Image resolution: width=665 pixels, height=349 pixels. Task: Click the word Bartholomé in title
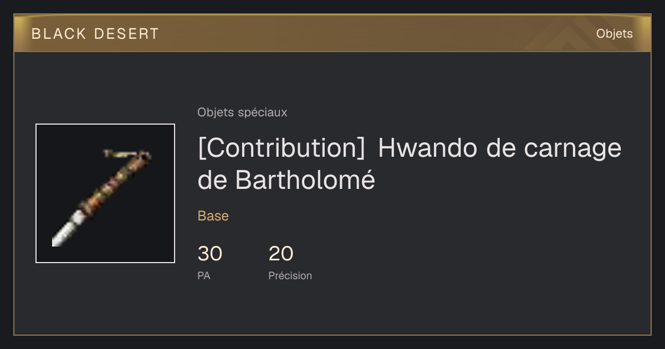[x=305, y=180]
